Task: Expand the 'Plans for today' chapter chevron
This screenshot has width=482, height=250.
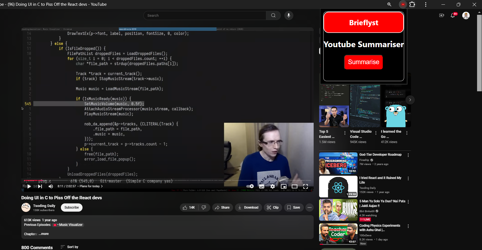Action: coord(102,186)
